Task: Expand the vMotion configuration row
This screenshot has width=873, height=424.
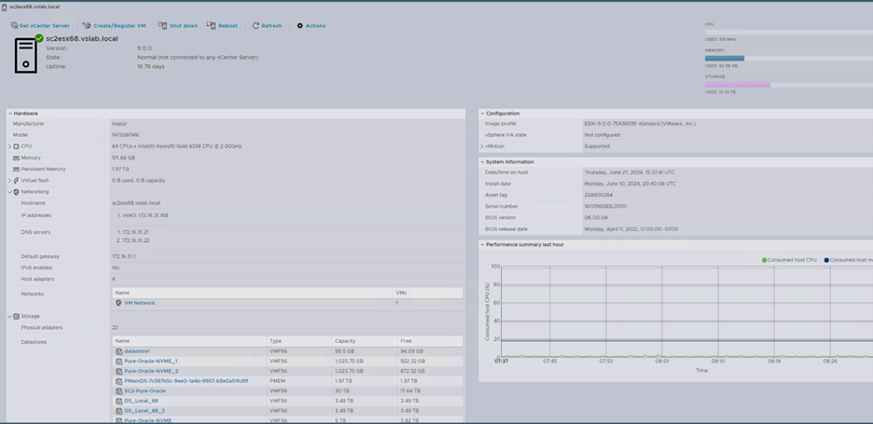Action: 482,146
